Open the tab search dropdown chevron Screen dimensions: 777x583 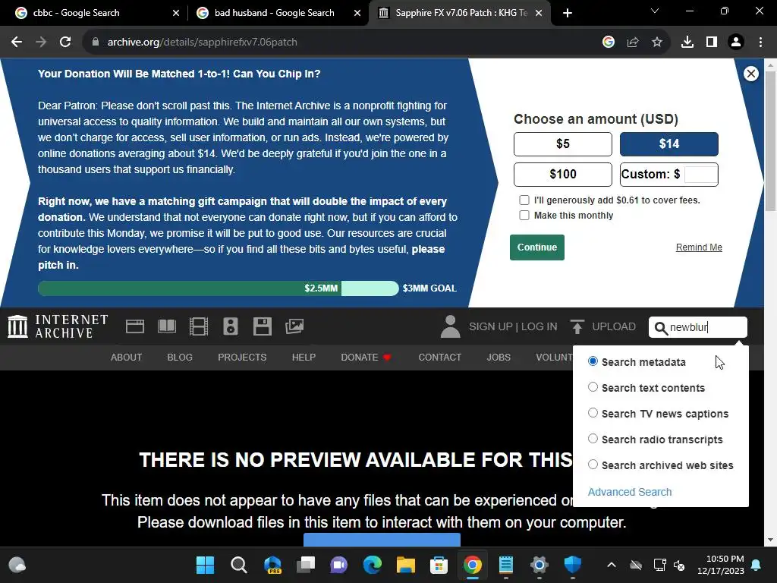pyautogui.click(x=655, y=11)
